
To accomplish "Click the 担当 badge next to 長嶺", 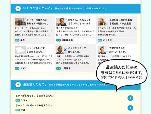I will 17,40.
